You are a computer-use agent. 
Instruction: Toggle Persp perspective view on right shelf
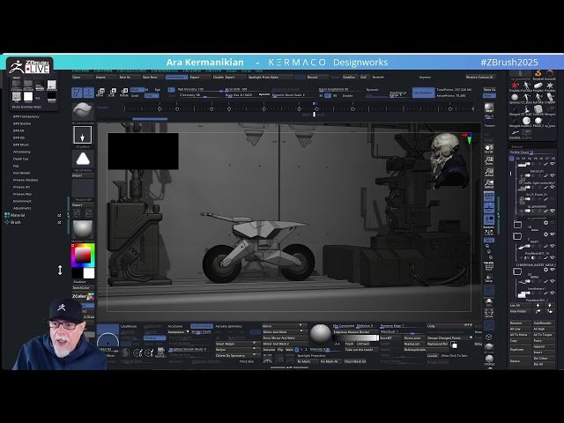click(x=489, y=196)
